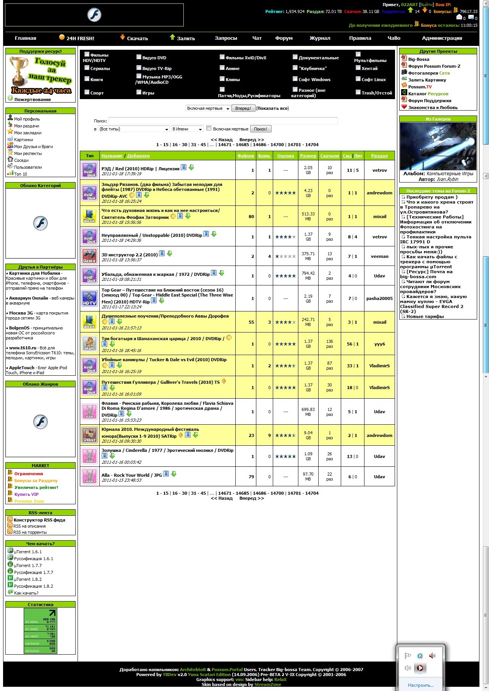Open the Главная menu item
489x691 pixels.
point(26,38)
